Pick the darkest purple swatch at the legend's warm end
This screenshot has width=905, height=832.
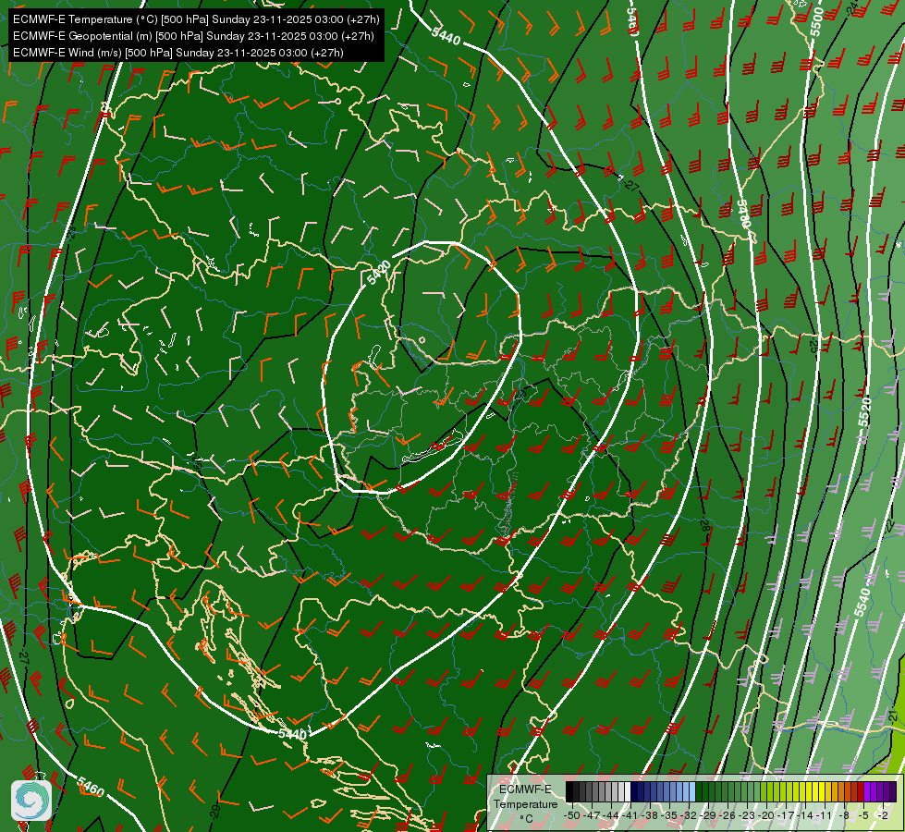(x=893, y=791)
